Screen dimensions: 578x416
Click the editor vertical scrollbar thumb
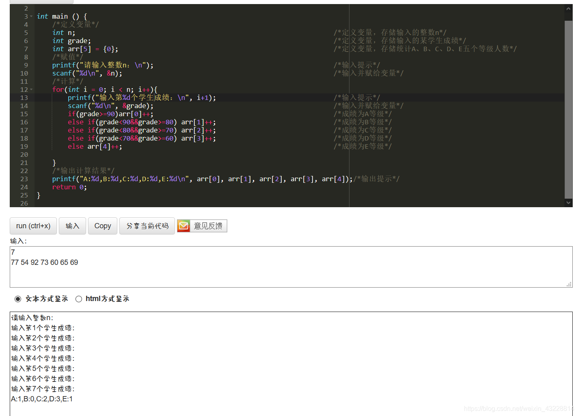tap(568, 110)
